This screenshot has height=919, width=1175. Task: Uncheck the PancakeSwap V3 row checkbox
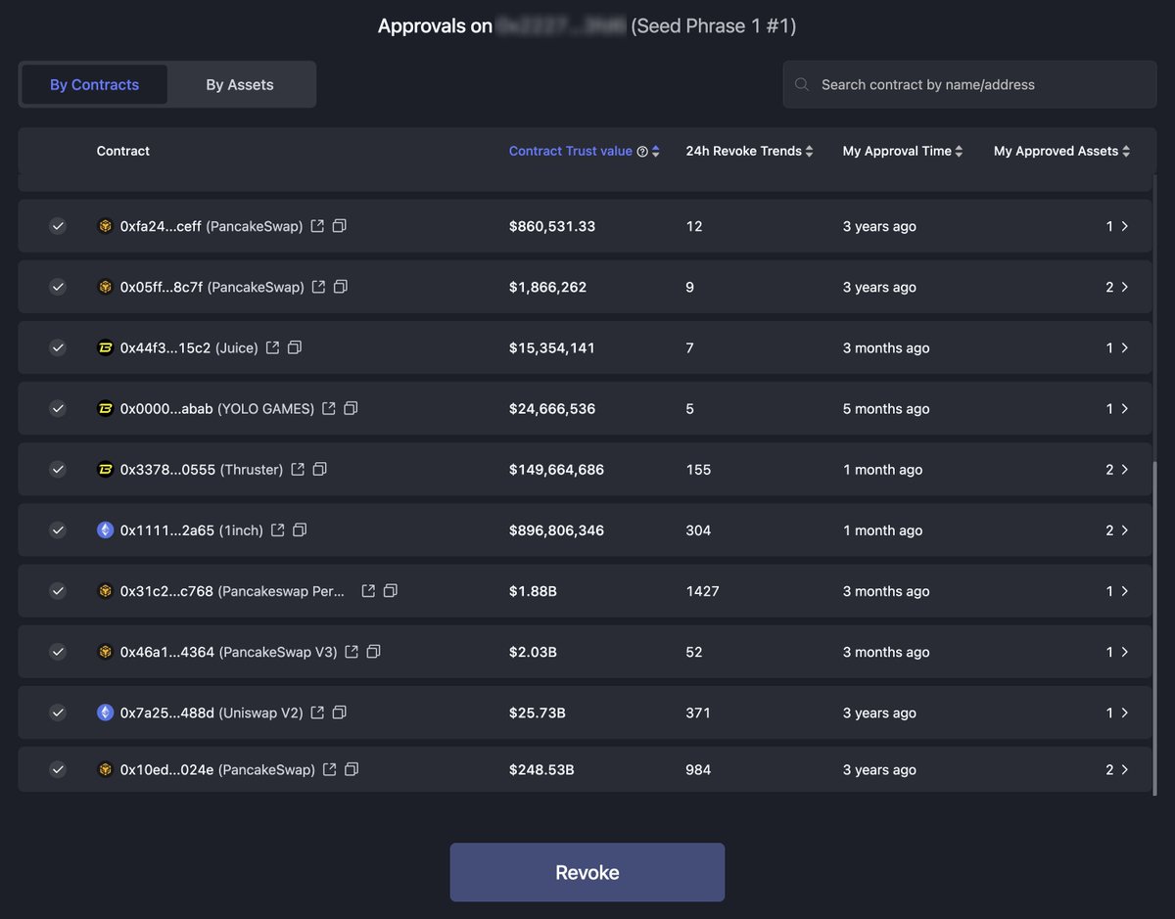tap(58, 652)
